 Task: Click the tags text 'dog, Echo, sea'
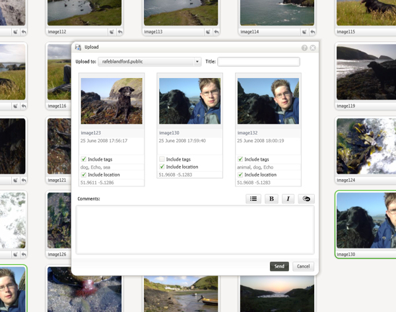click(95, 167)
